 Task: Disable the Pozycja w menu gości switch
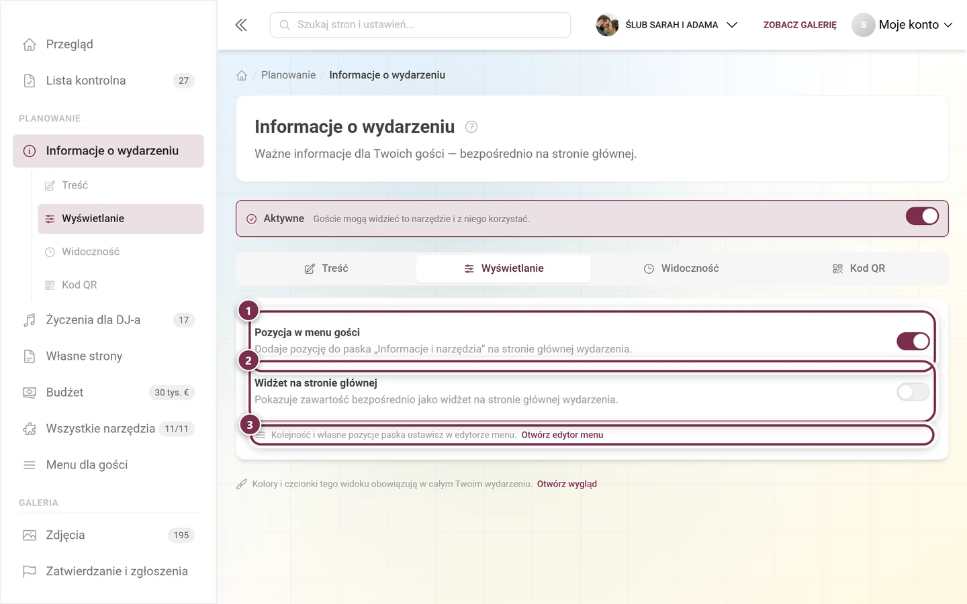click(913, 341)
